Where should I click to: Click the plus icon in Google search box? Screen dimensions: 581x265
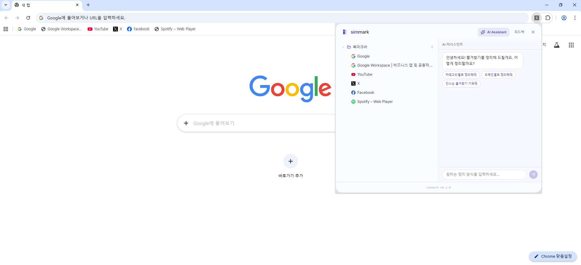click(x=186, y=123)
